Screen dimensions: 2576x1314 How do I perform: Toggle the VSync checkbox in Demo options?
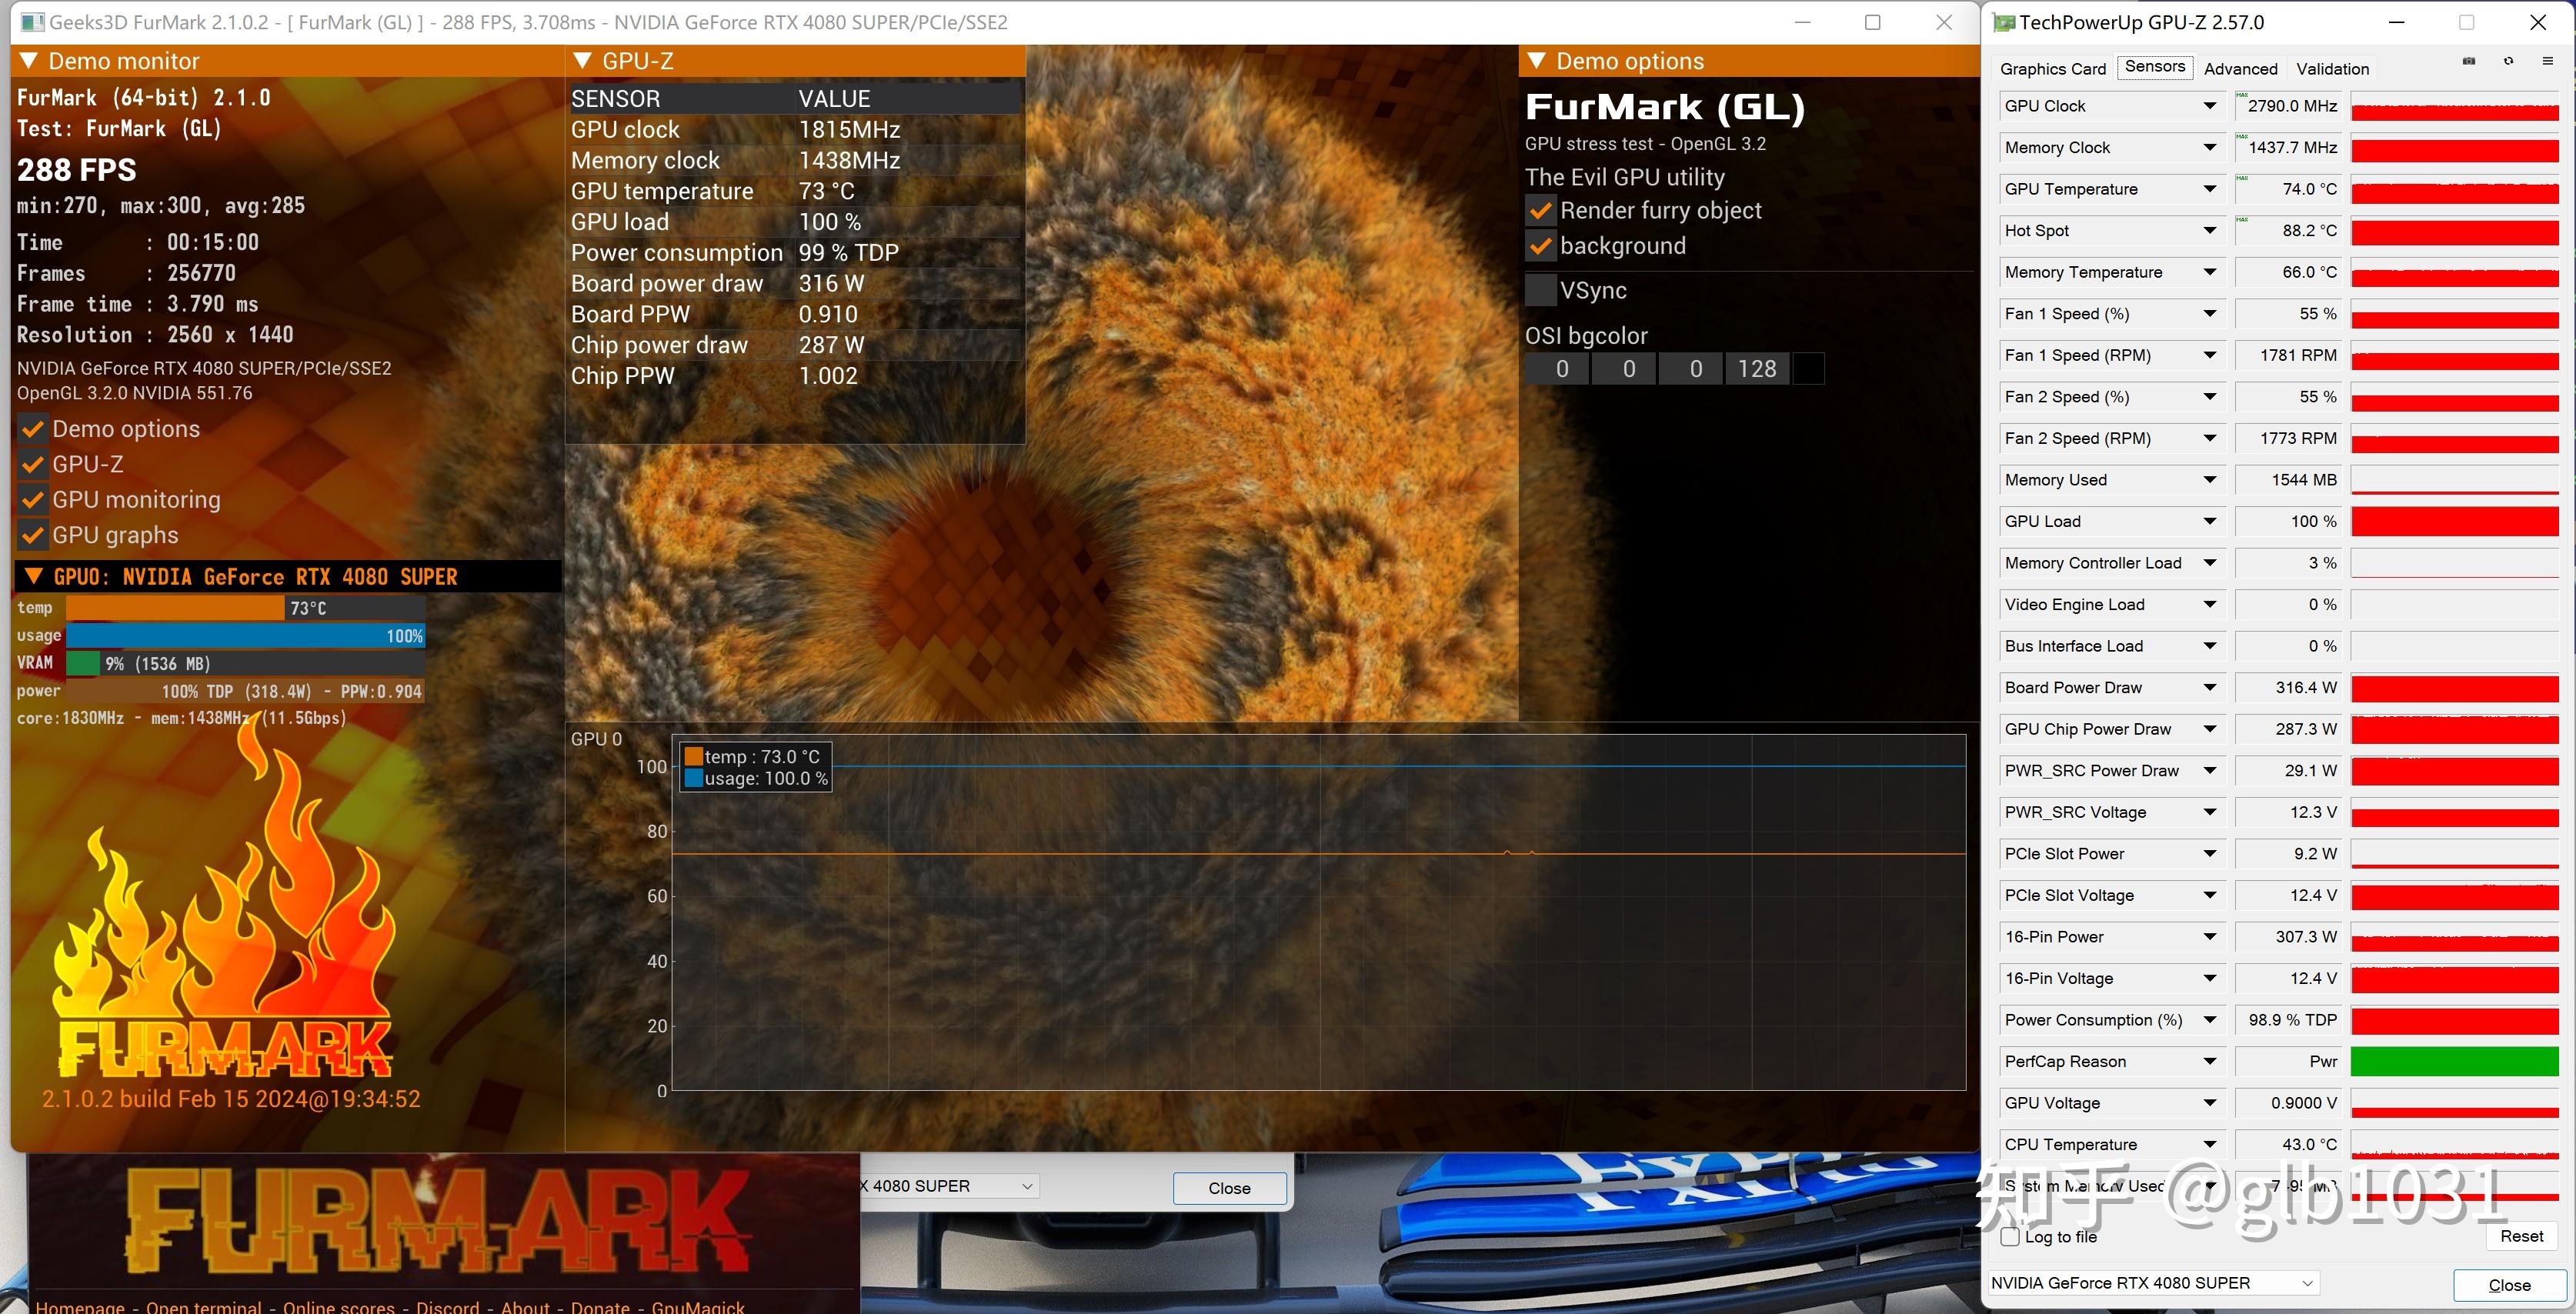pos(1537,288)
